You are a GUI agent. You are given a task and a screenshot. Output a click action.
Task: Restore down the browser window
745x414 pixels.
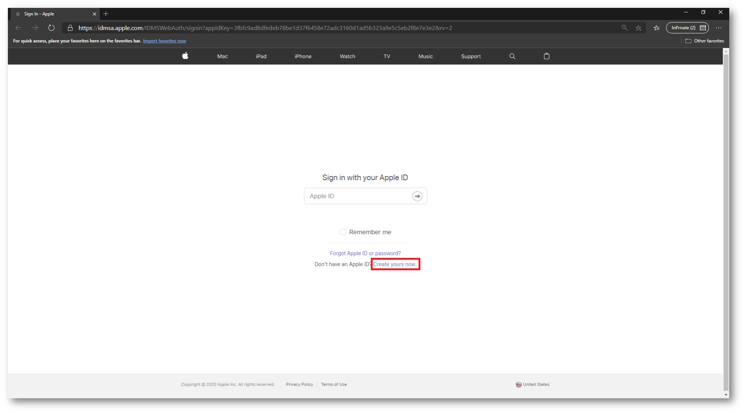703,12
